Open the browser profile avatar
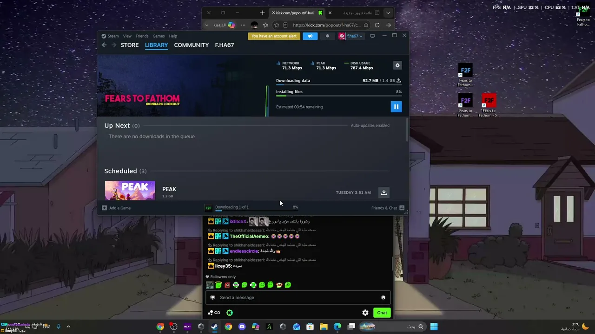595x334 pixels. (254, 25)
